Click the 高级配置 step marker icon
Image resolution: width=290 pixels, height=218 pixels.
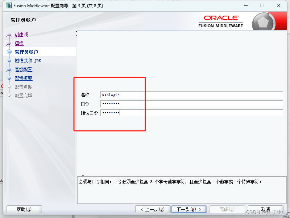coord(9,70)
